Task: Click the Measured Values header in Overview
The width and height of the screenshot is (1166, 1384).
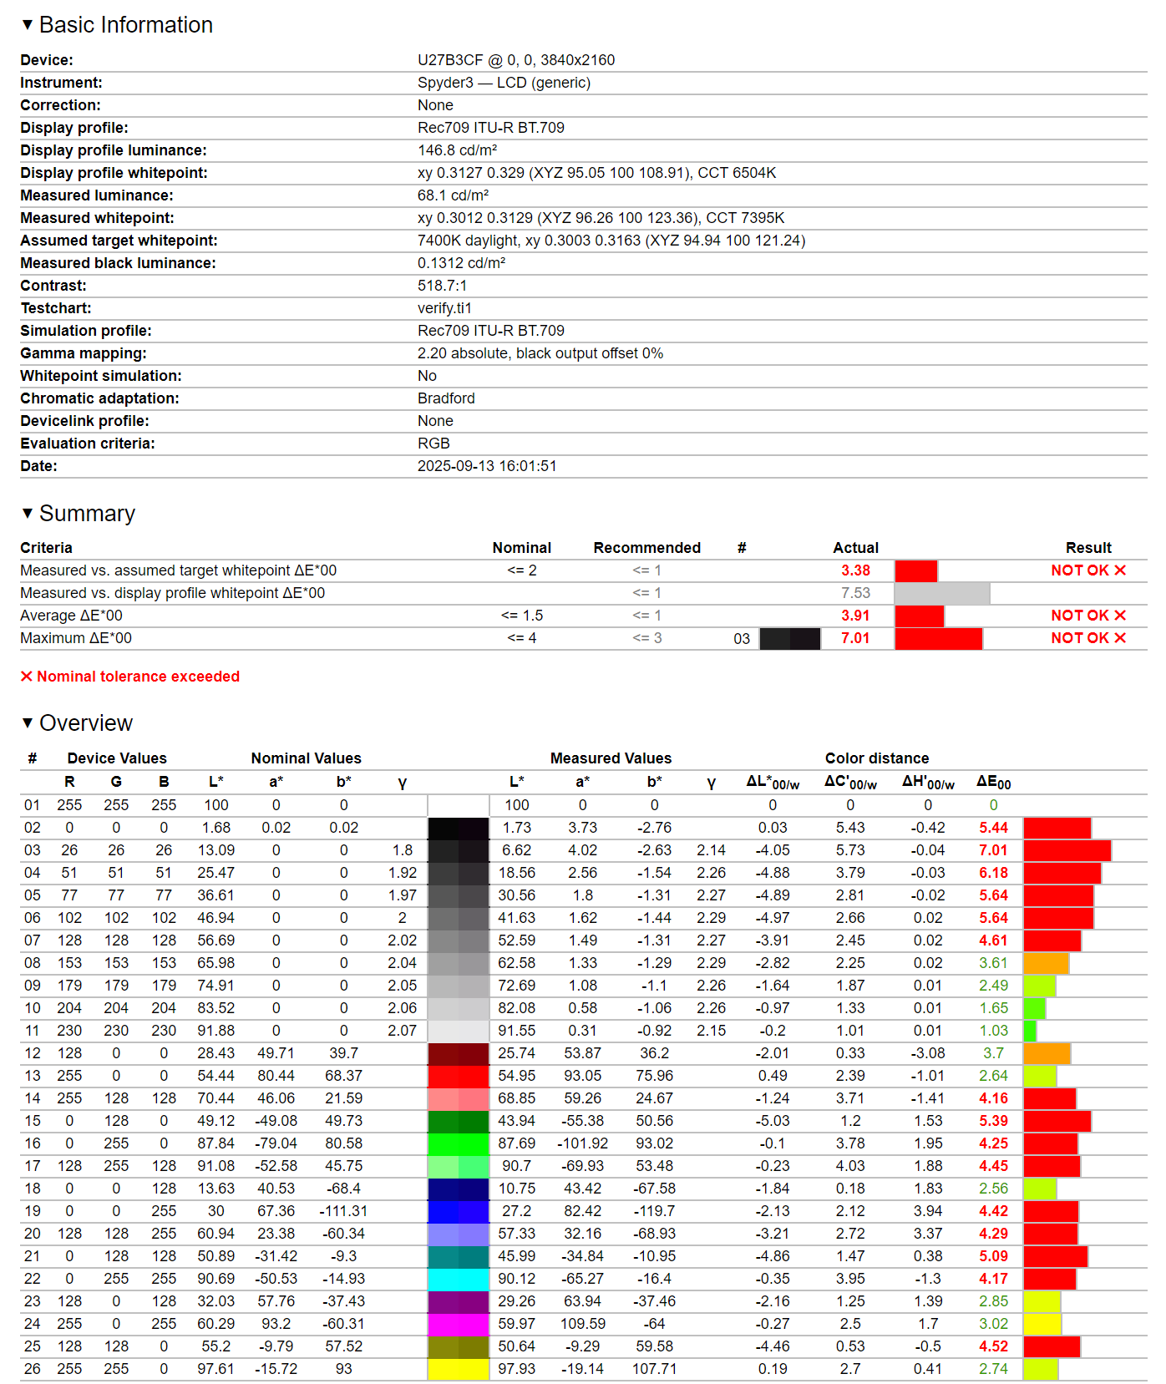Action: pos(611,758)
